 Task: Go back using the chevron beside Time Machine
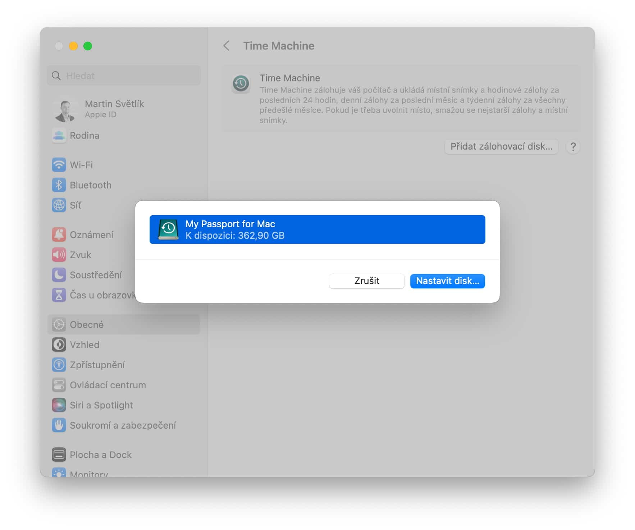pyautogui.click(x=226, y=46)
